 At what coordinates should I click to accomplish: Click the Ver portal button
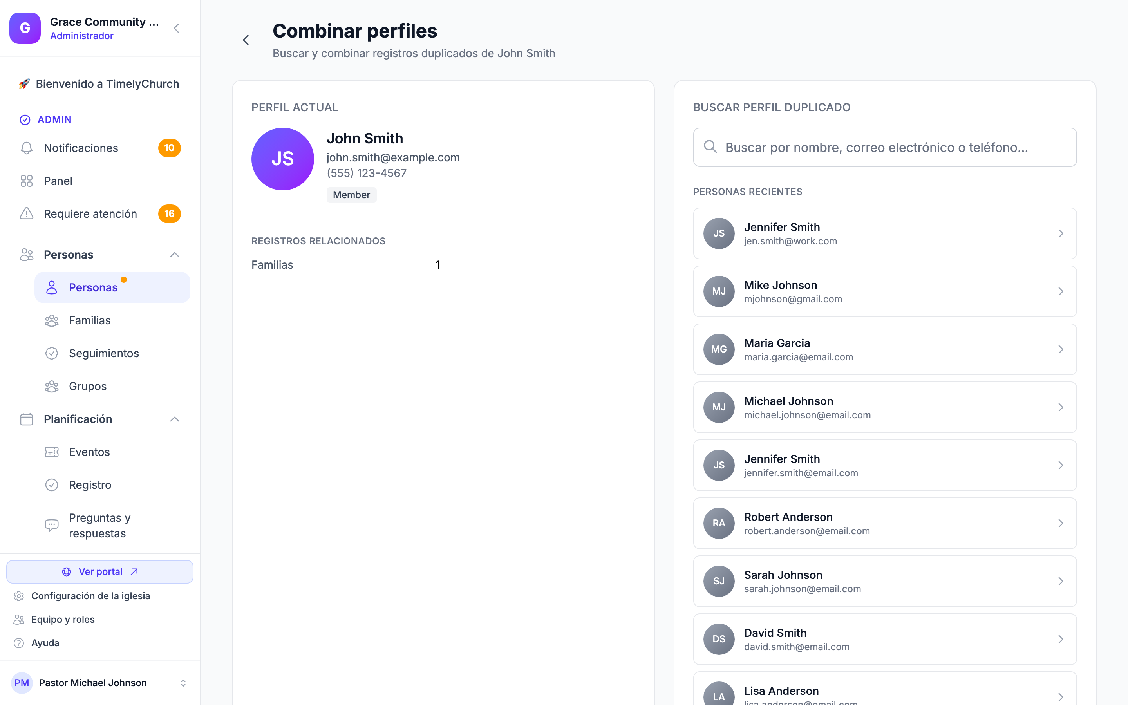pyautogui.click(x=100, y=572)
